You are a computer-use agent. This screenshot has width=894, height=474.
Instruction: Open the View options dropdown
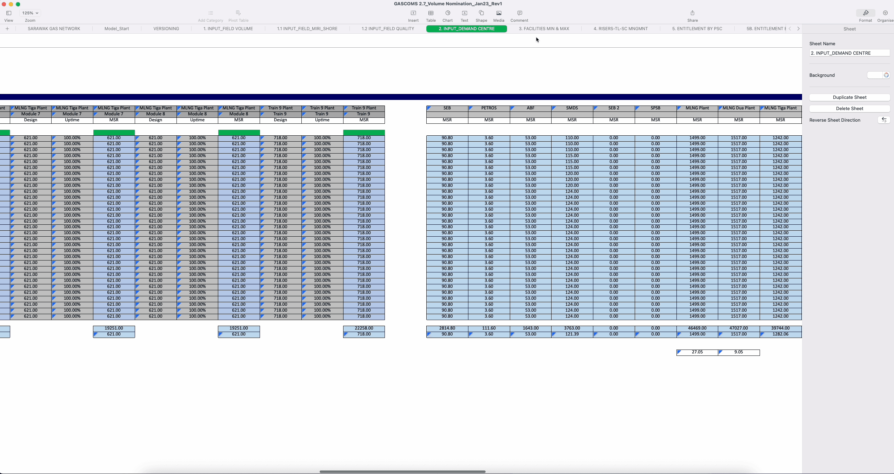coord(9,13)
